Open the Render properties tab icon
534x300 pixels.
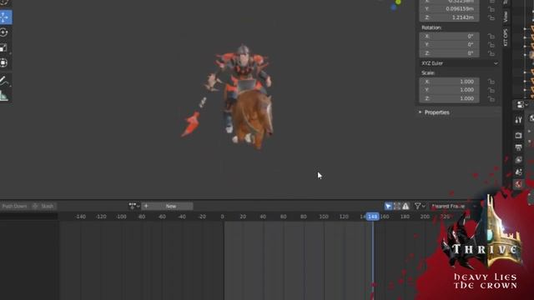pos(518,135)
